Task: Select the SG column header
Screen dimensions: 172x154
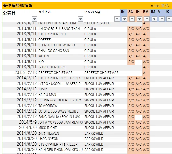Action: tap(131, 12)
